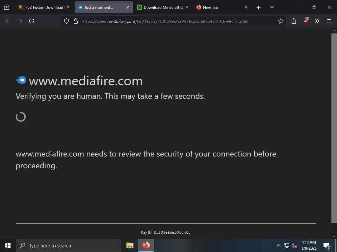Open the clock and date flyout
Viewport: 337px width, 252px height.
click(309, 245)
